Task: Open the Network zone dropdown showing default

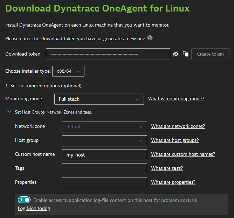Action: (x=104, y=127)
